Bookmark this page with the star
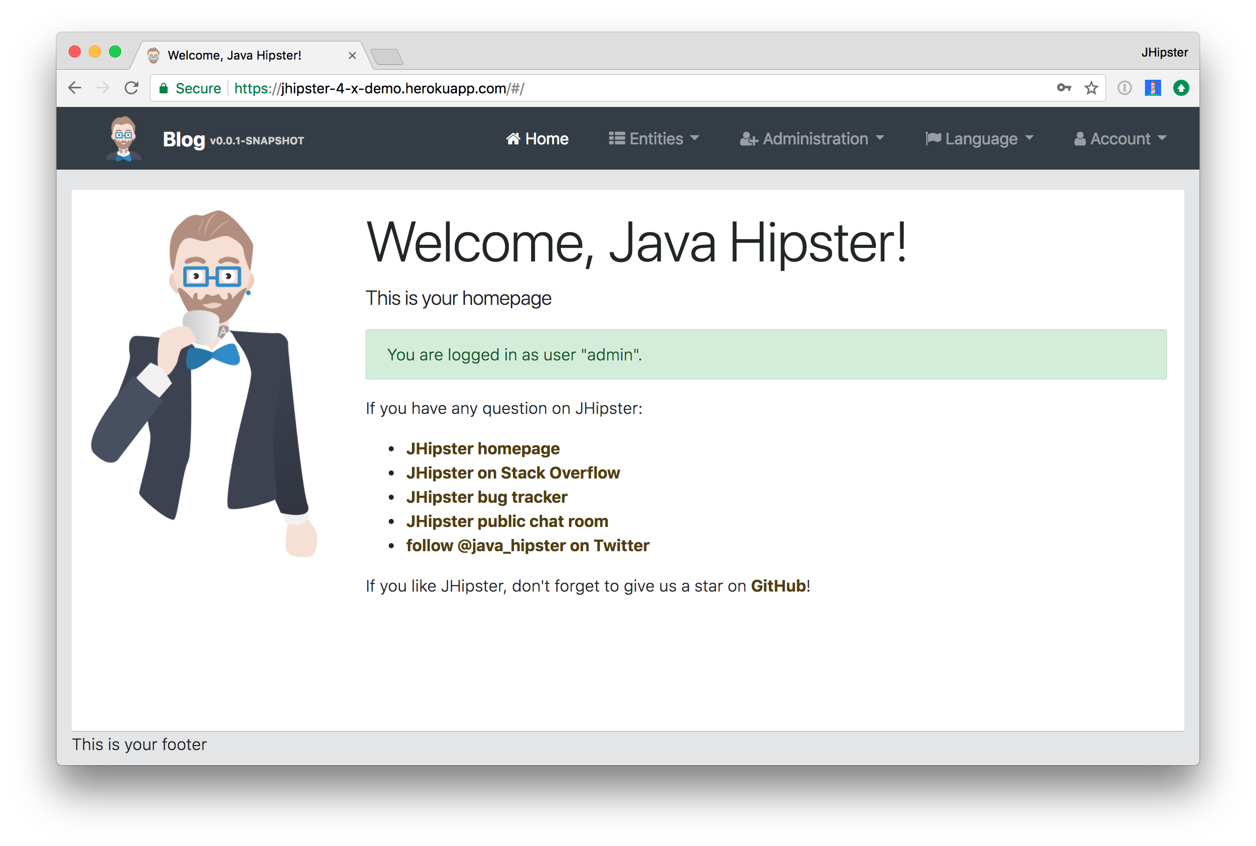The height and width of the screenshot is (846, 1256). click(1091, 88)
